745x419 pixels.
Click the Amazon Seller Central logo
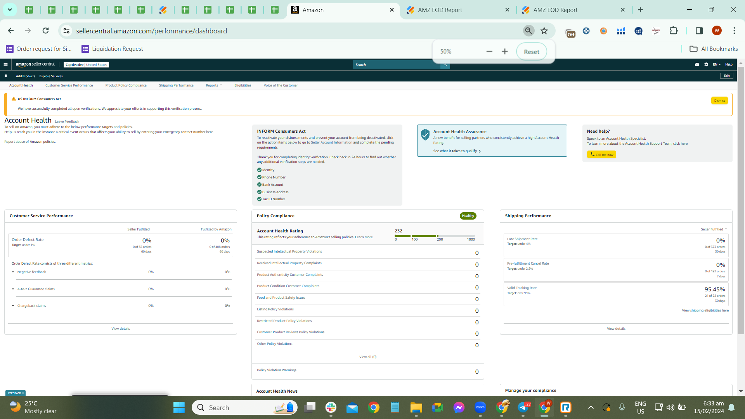click(35, 64)
